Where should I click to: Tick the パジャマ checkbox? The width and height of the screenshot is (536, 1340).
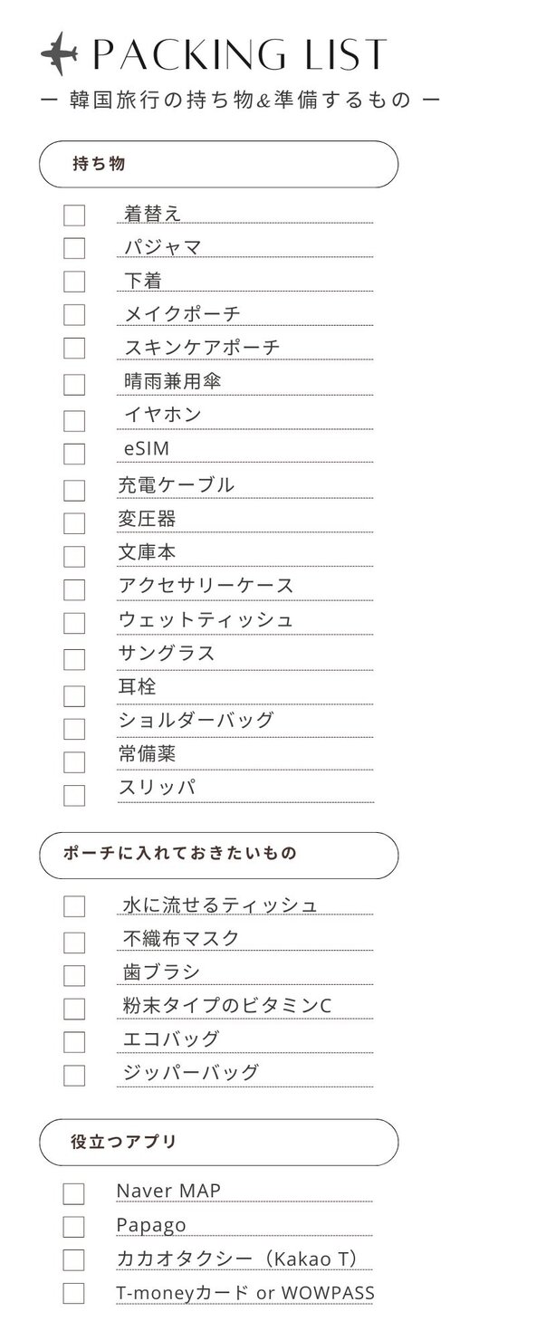[74, 248]
